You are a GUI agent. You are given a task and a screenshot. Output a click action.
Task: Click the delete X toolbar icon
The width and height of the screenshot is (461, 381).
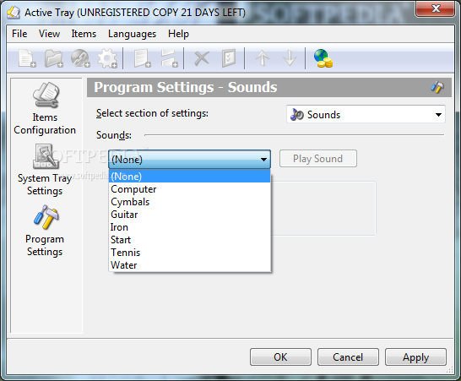(202, 58)
